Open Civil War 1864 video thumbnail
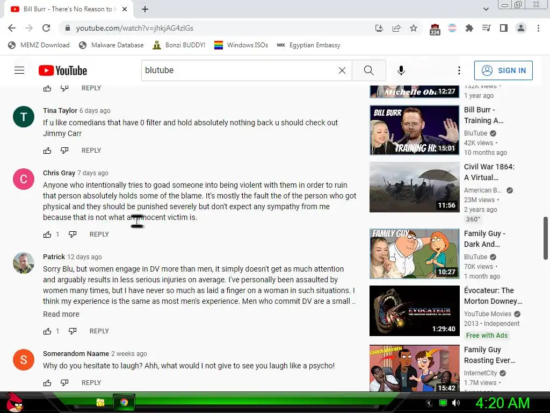 click(414, 187)
